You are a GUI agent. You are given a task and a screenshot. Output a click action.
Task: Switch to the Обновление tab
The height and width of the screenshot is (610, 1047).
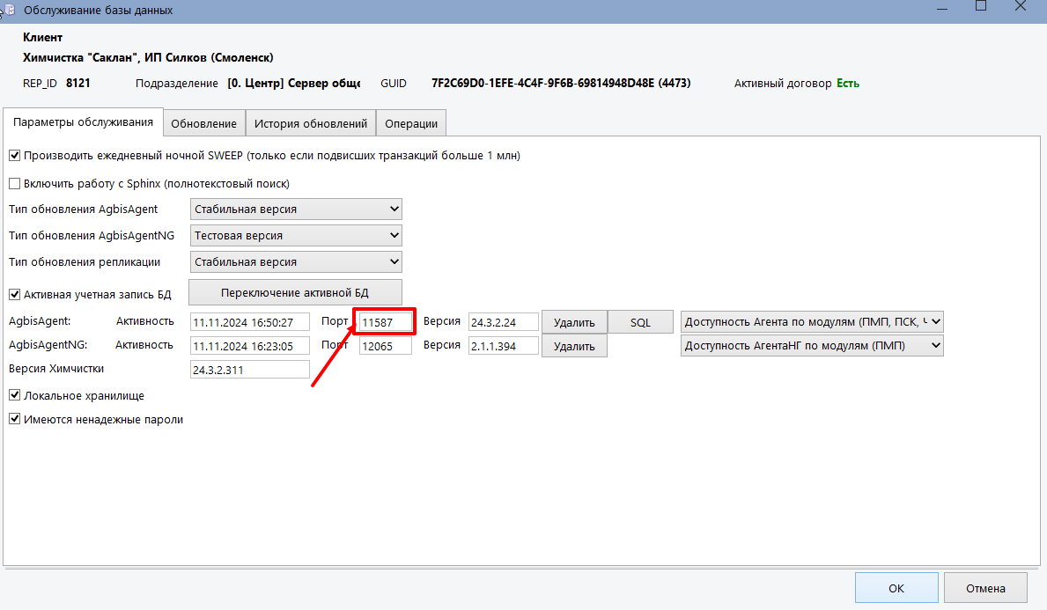(203, 124)
